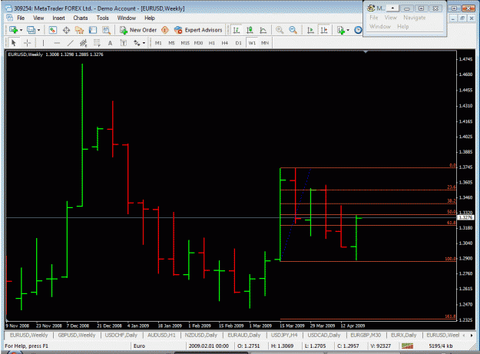Switch timeframe to MN monthly
Viewport: 480px width, 354px height.
pyautogui.click(x=265, y=43)
